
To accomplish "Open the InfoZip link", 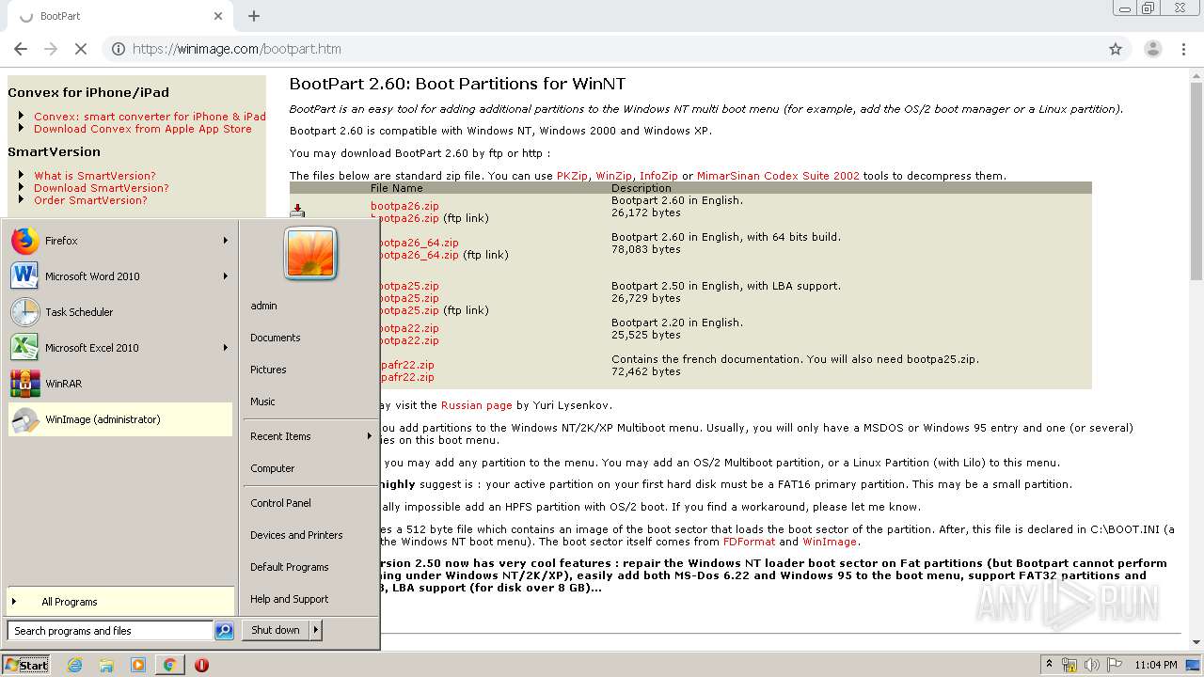I will pos(658,176).
